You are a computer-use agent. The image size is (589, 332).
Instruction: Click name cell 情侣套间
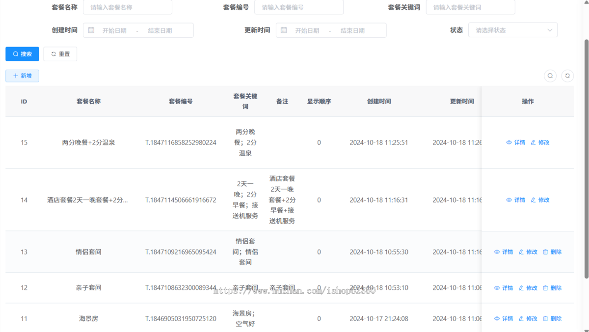pyautogui.click(x=88, y=252)
